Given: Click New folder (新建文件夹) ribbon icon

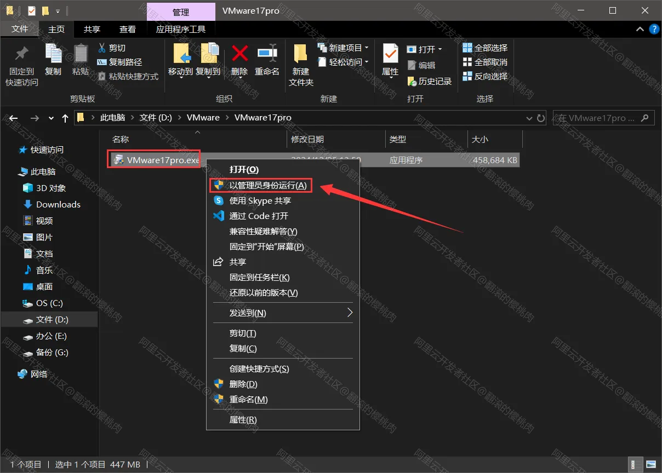Looking at the screenshot, I should coord(301,54).
